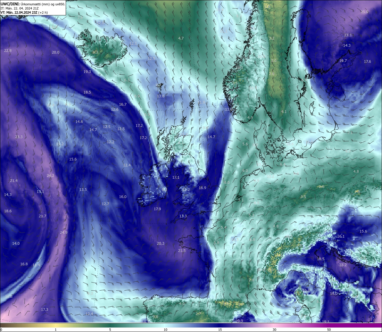
Task: Click the map value 13.5
Action: tap(83, 190)
